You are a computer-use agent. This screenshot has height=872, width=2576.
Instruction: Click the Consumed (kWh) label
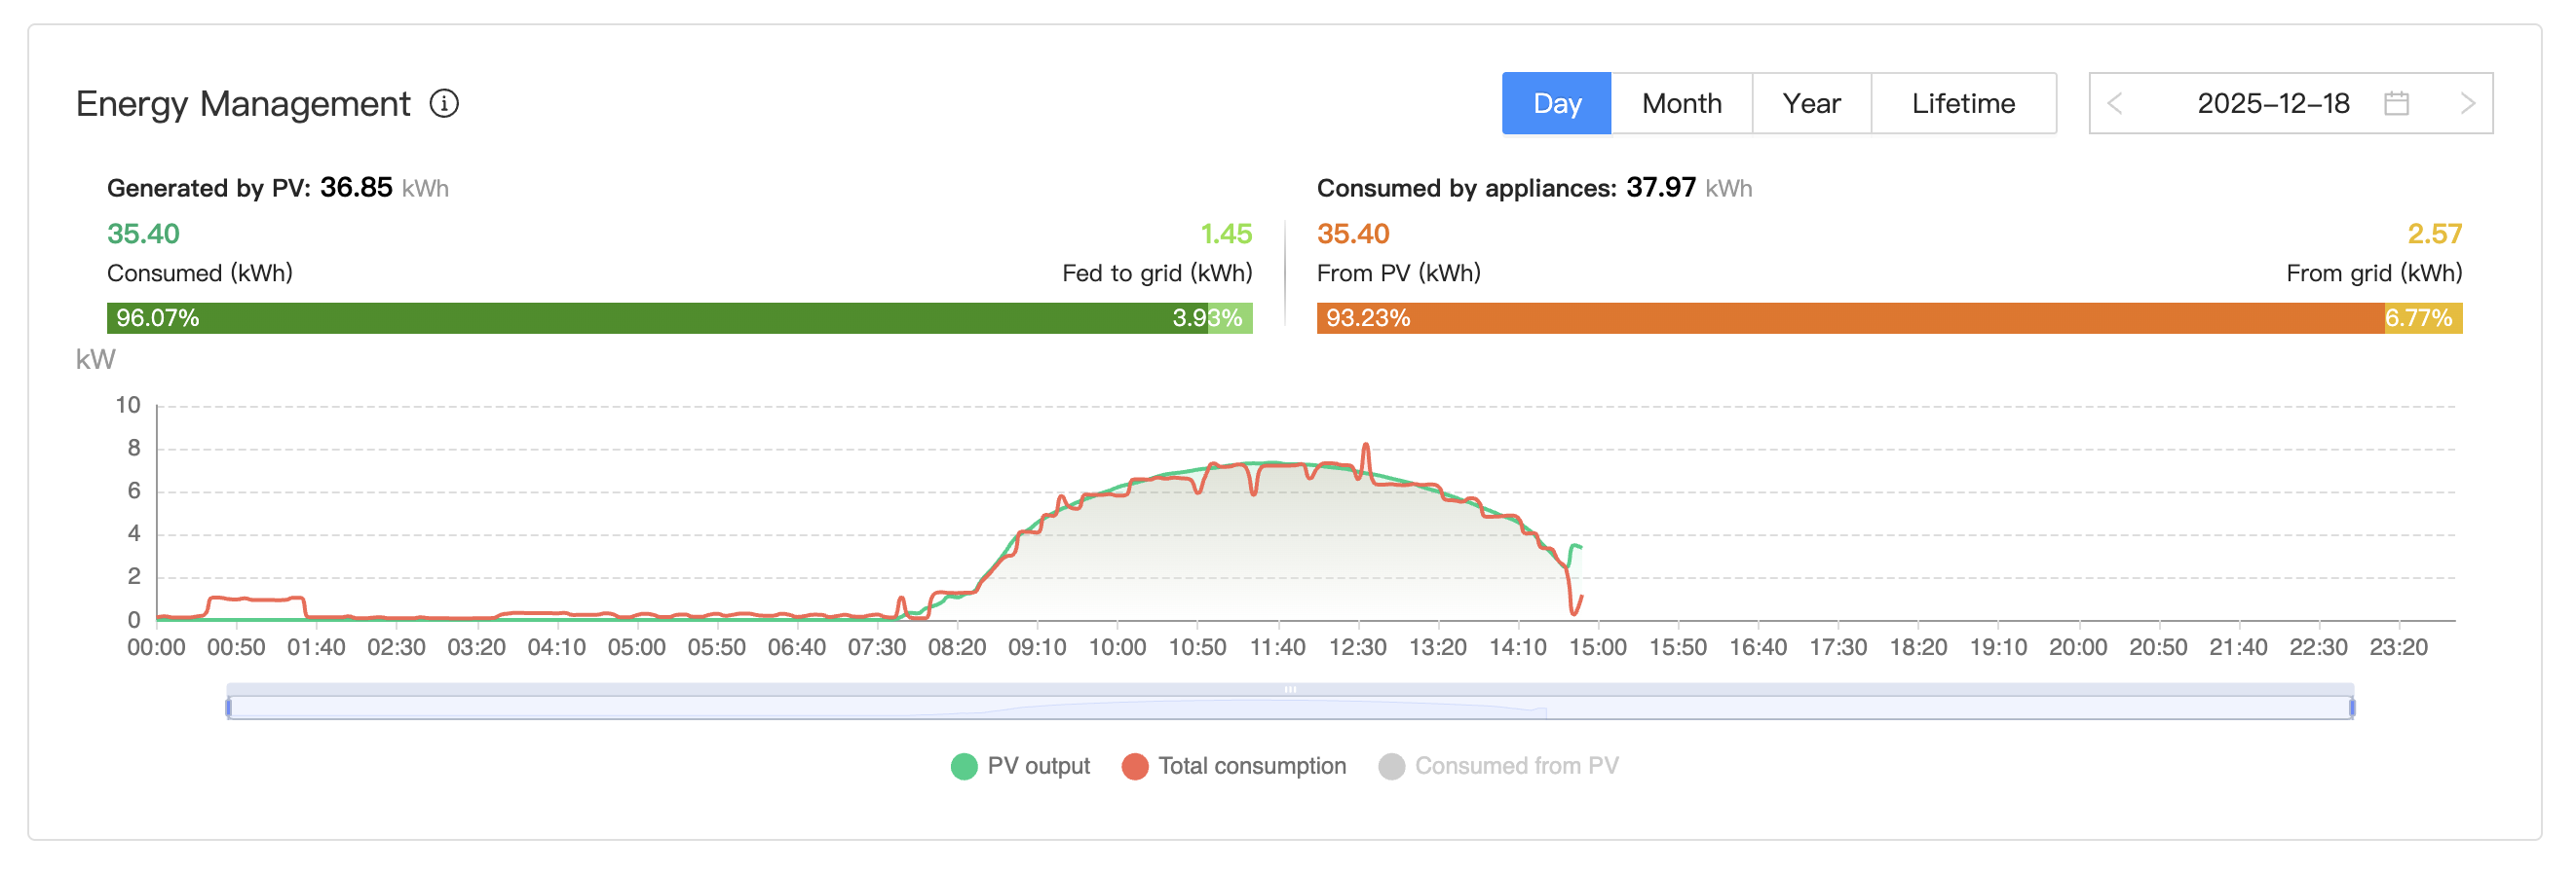[200, 273]
